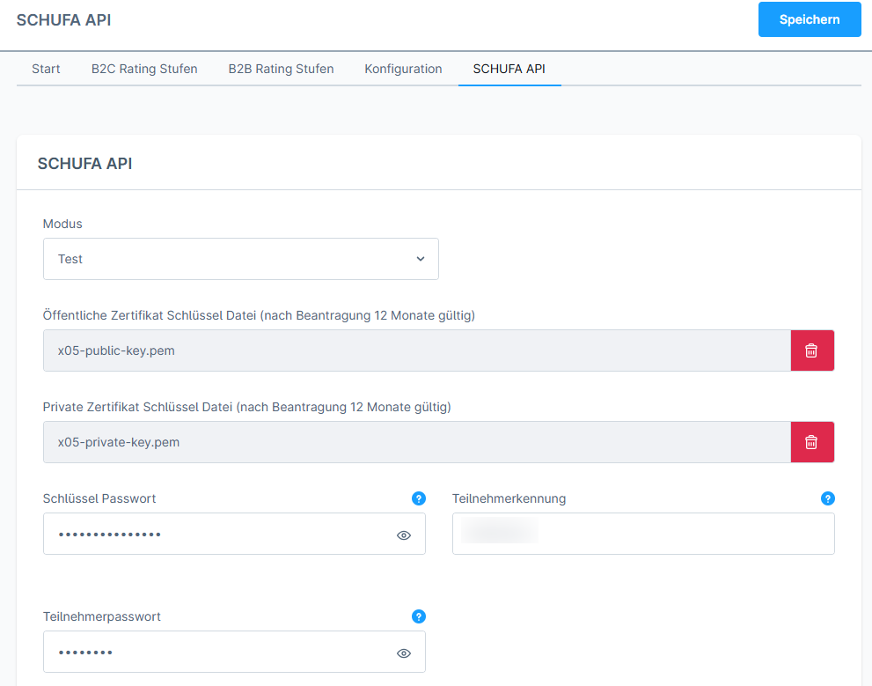
Task: Click the Teilnehmerpasswort help icon
Action: [419, 616]
